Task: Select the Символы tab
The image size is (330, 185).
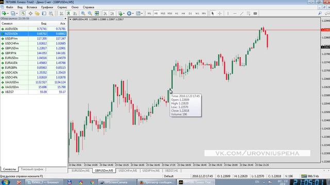Action: (9, 169)
